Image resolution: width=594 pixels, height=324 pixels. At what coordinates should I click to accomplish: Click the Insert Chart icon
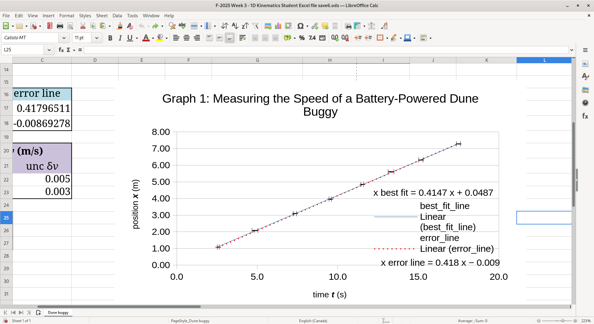click(x=278, y=26)
